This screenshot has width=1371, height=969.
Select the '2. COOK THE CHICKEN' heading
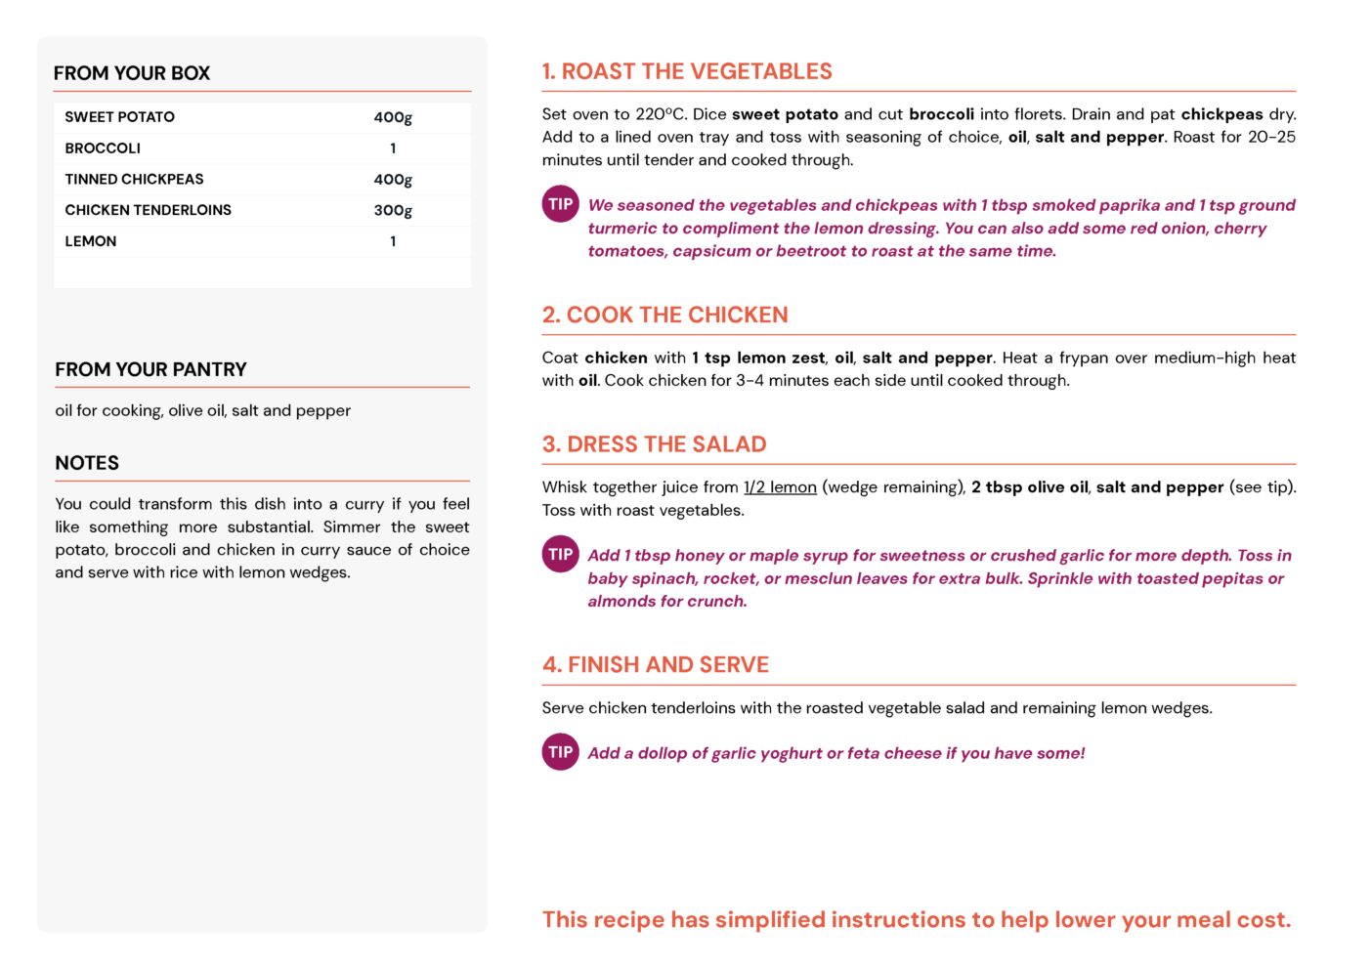pos(664,315)
